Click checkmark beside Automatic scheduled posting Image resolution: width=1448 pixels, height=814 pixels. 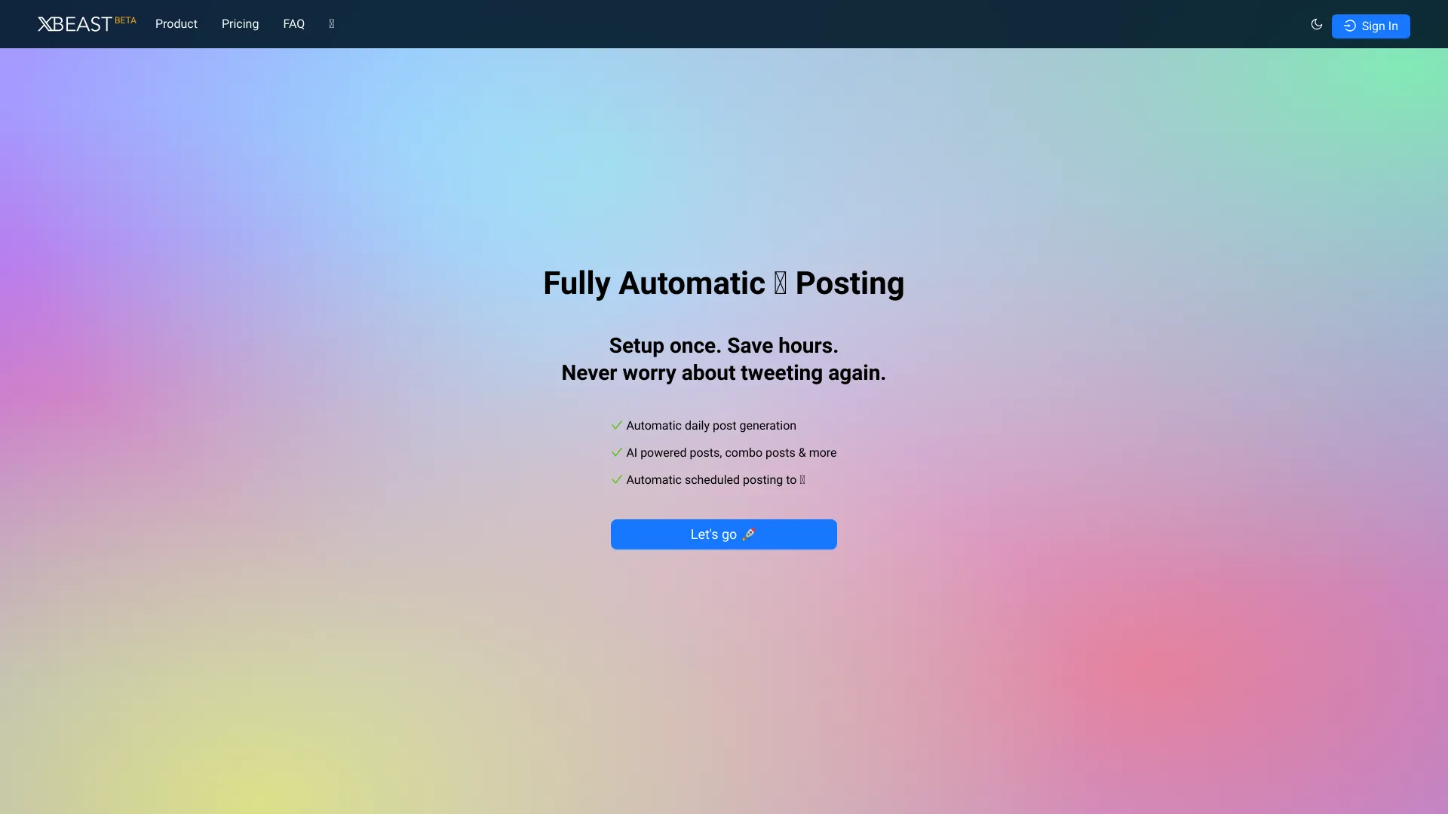click(x=616, y=479)
